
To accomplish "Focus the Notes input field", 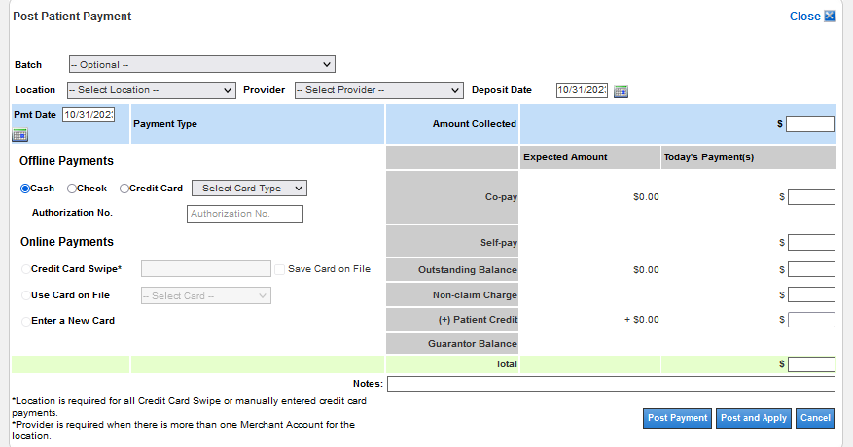I will [x=611, y=384].
